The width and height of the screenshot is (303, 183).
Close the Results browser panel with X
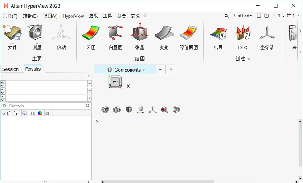(90, 76)
